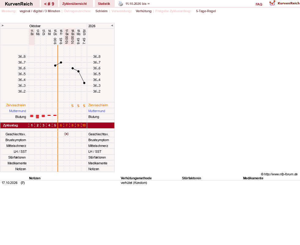
Task: Click the light bleeding mark on cycle day 4
Action: 49,115
